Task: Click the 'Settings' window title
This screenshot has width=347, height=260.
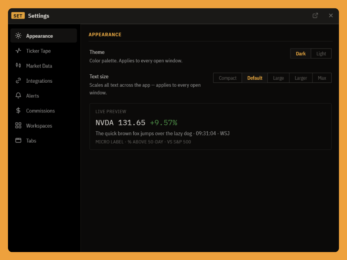Action: point(38,16)
